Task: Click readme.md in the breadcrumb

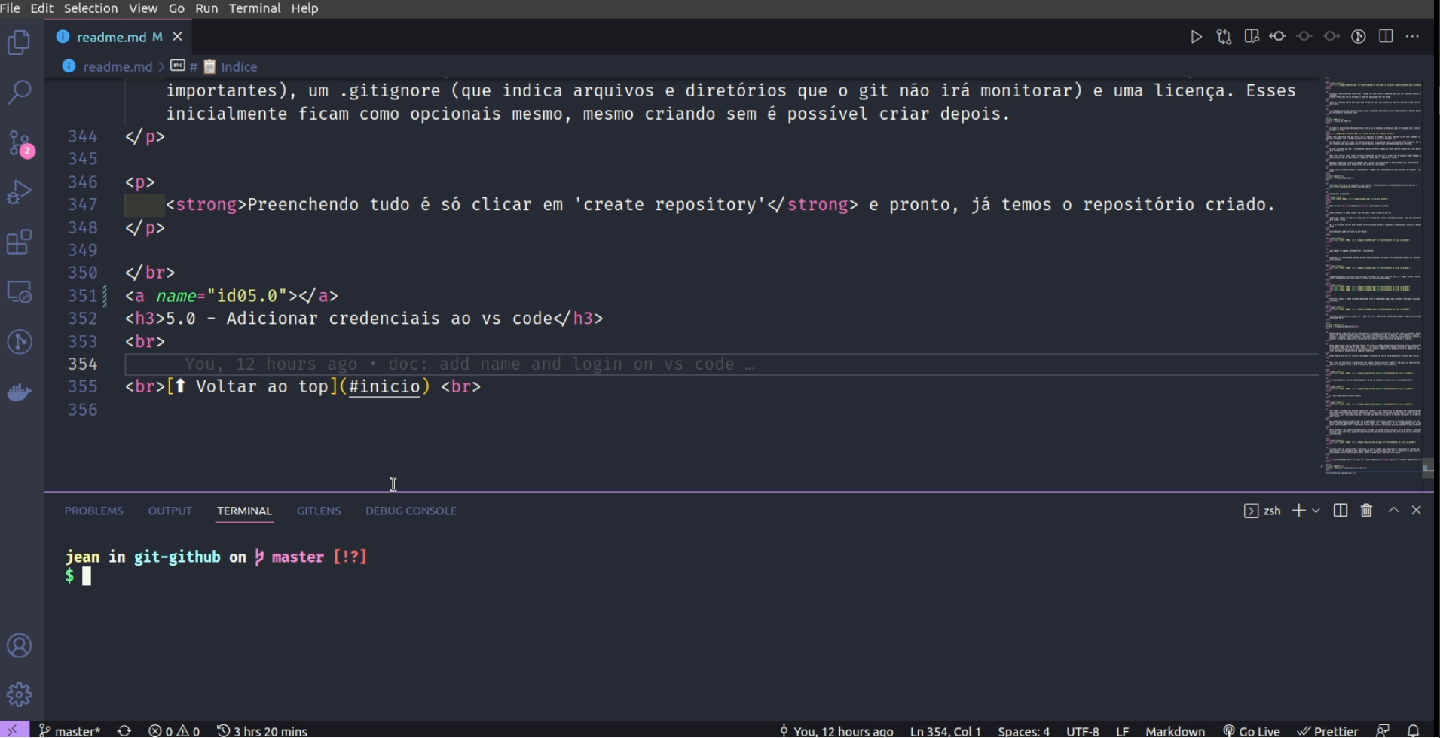Action: (118, 66)
